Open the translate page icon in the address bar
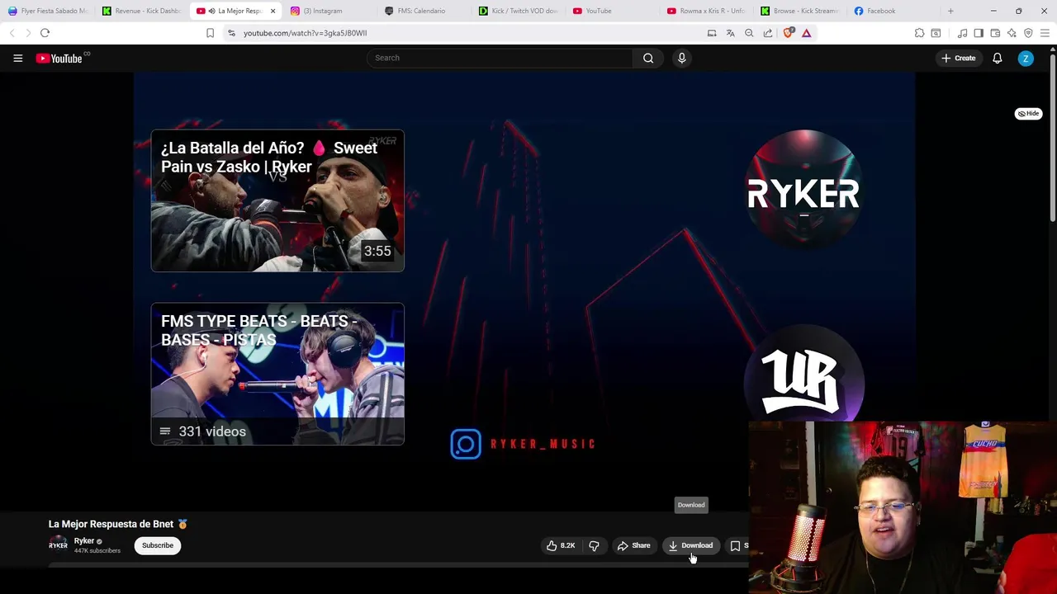The width and height of the screenshot is (1057, 594). coord(730,33)
